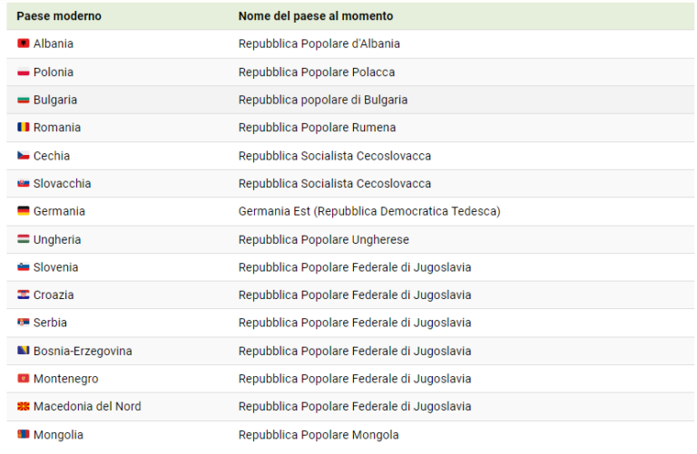Click 'Germania Est (Repubblica Democratica Tedesca)' cell
This screenshot has width=697, height=454.
click(x=369, y=211)
